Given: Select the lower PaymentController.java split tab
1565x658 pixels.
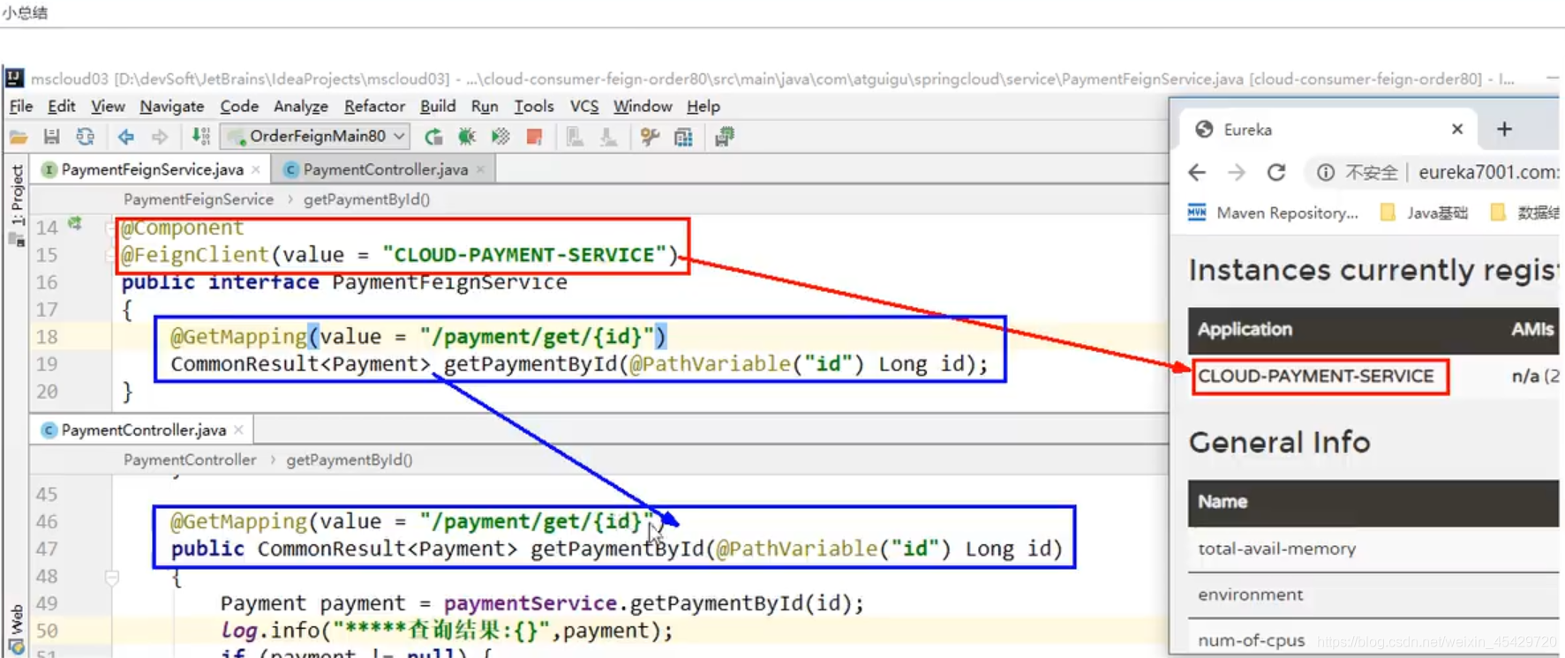Looking at the screenshot, I should coord(143,430).
